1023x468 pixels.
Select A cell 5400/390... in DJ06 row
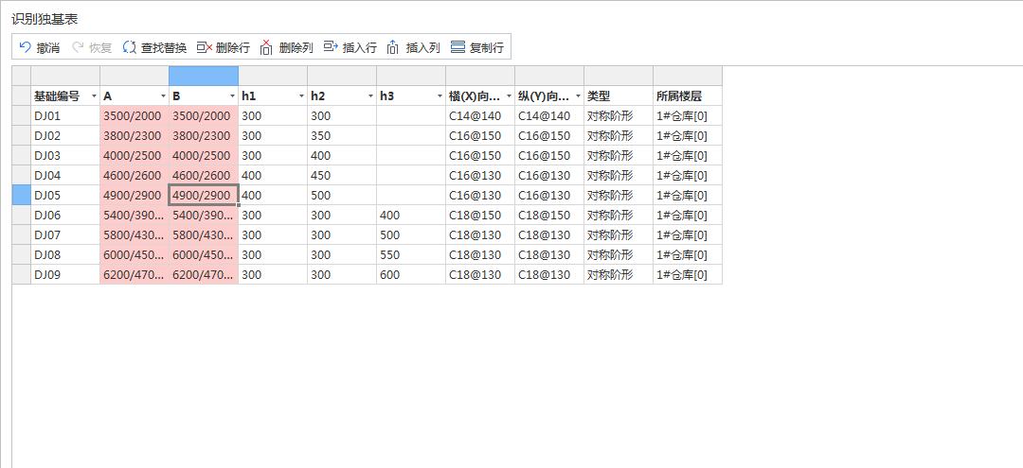(135, 216)
